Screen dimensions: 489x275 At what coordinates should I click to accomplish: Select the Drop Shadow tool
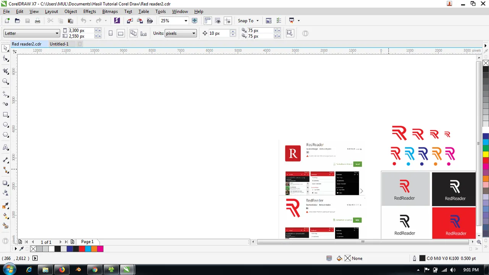point(6,183)
